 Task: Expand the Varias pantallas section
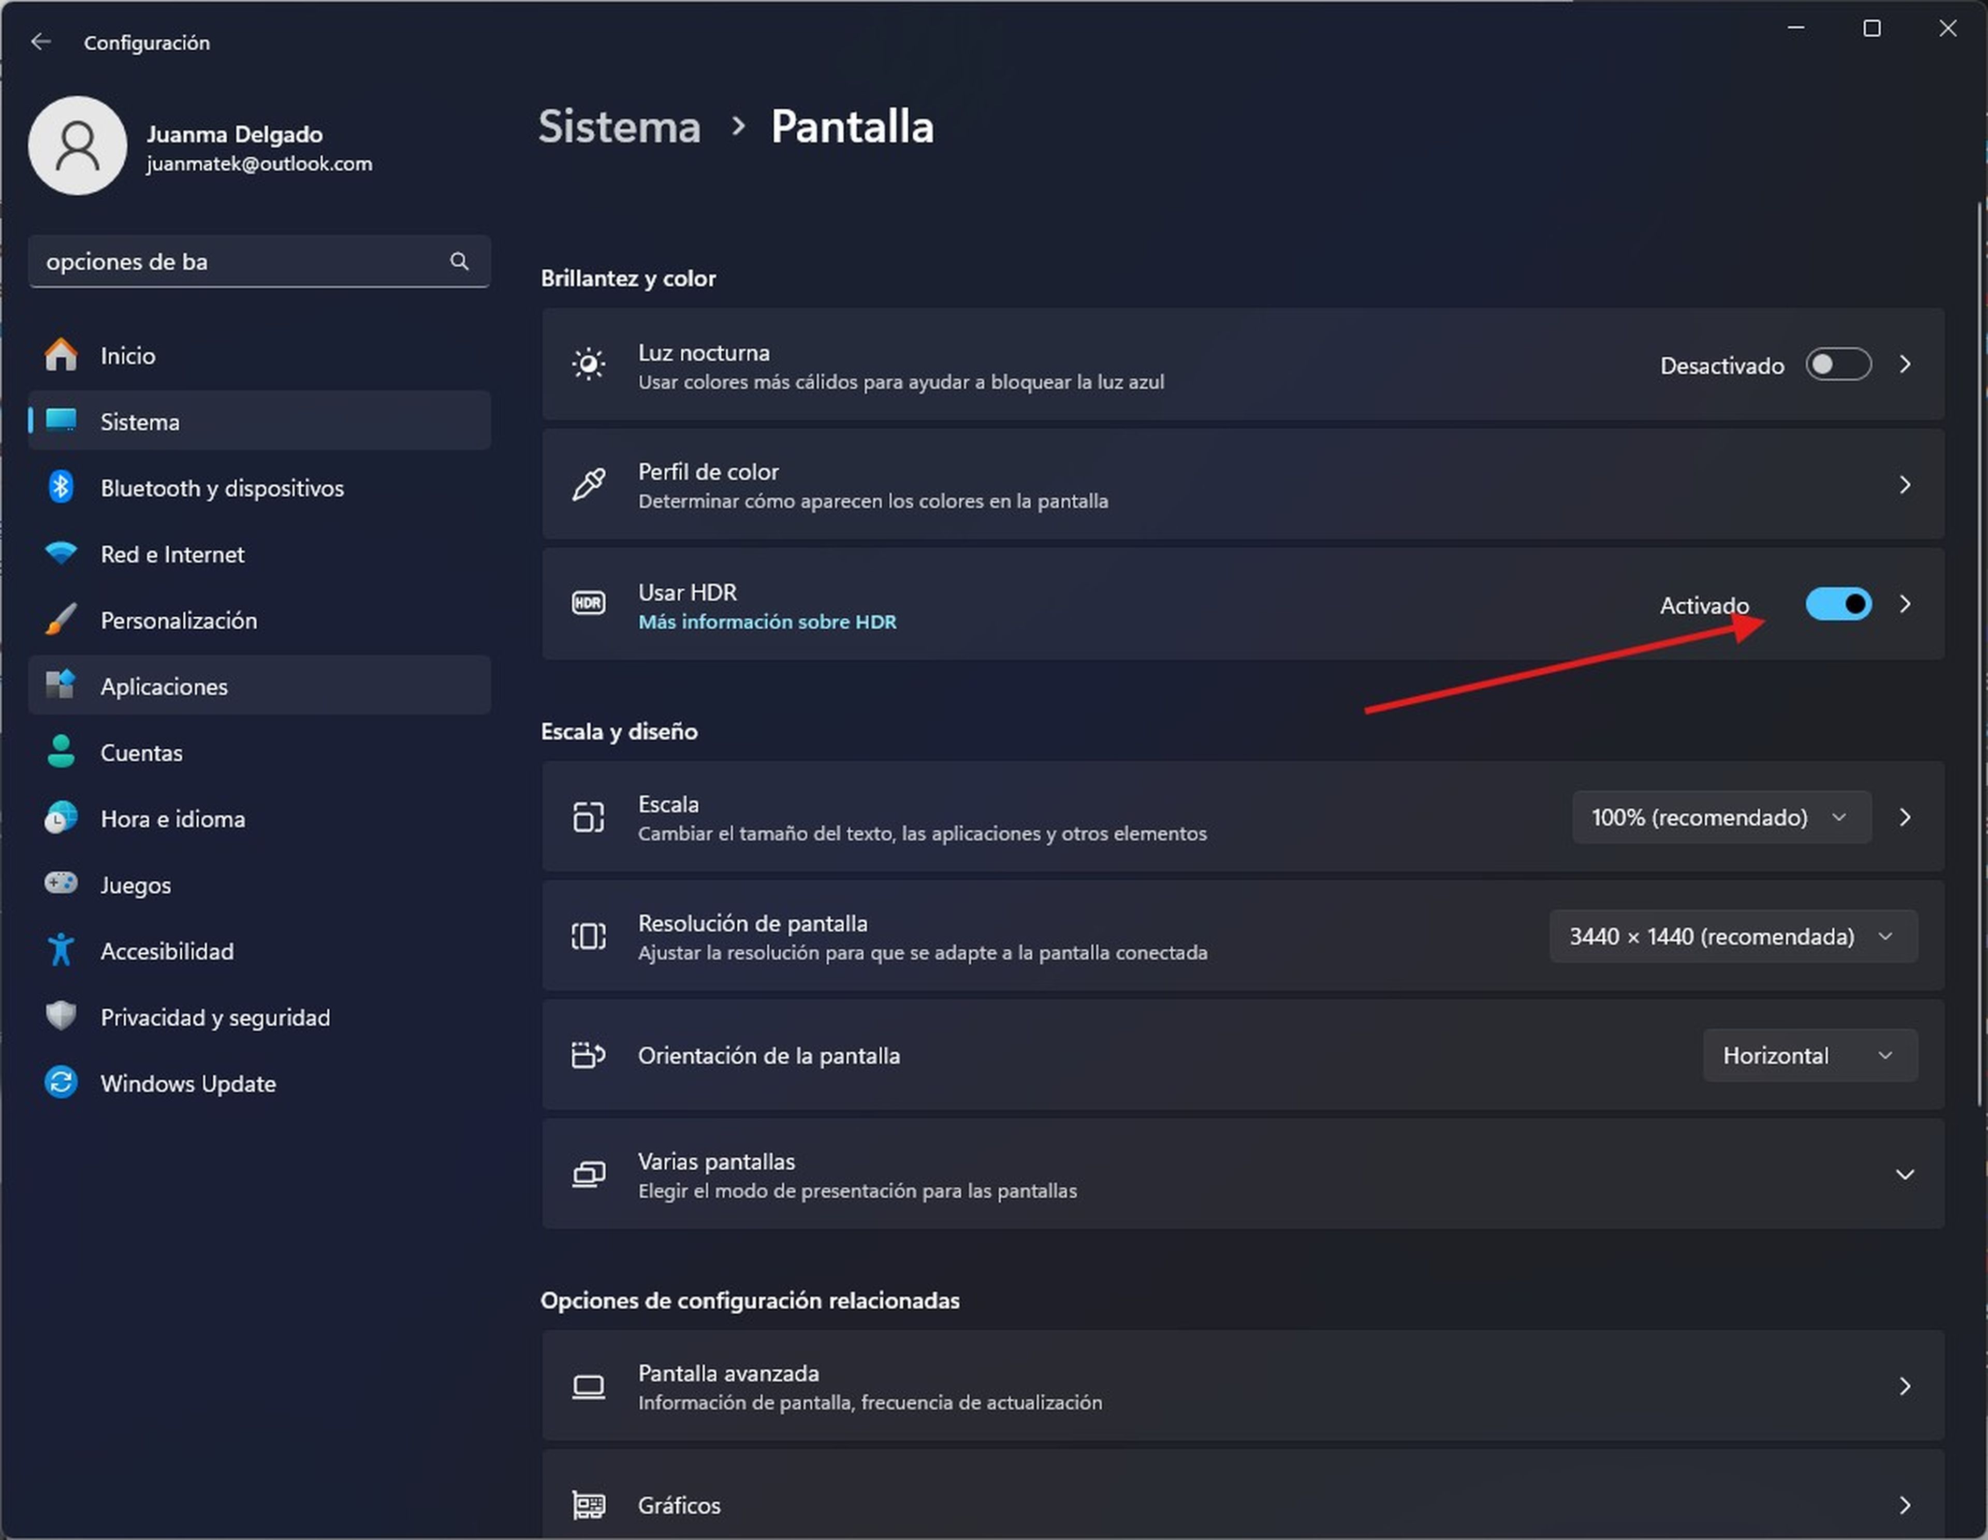tap(1904, 1175)
